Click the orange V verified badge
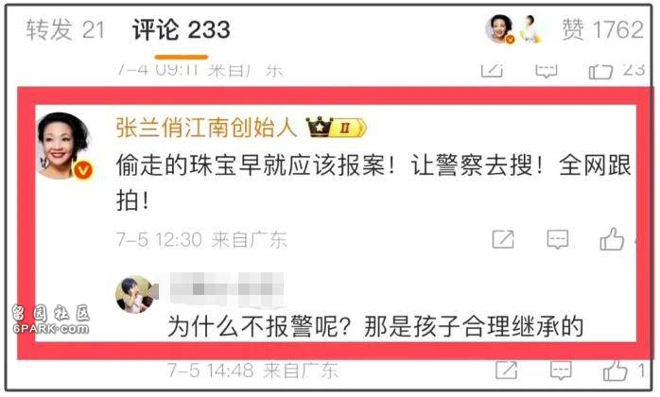The height and width of the screenshot is (397, 660). pyautogui.click(x=83, y=170)
